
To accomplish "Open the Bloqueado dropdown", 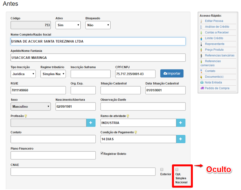I will tap(98, 25).
